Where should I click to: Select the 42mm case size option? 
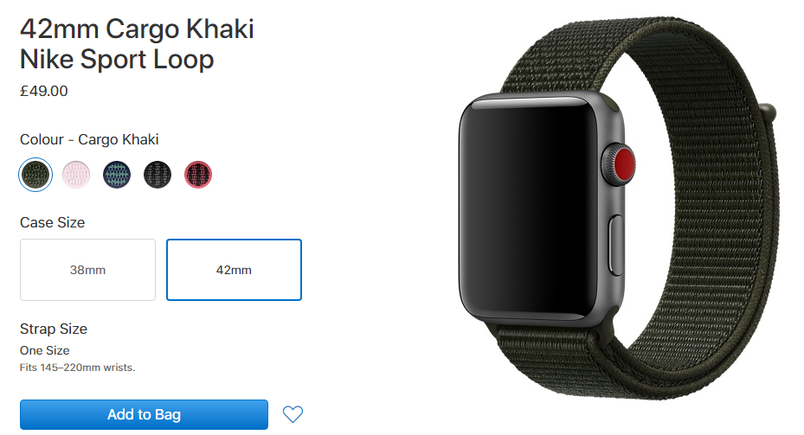point(234,270)
